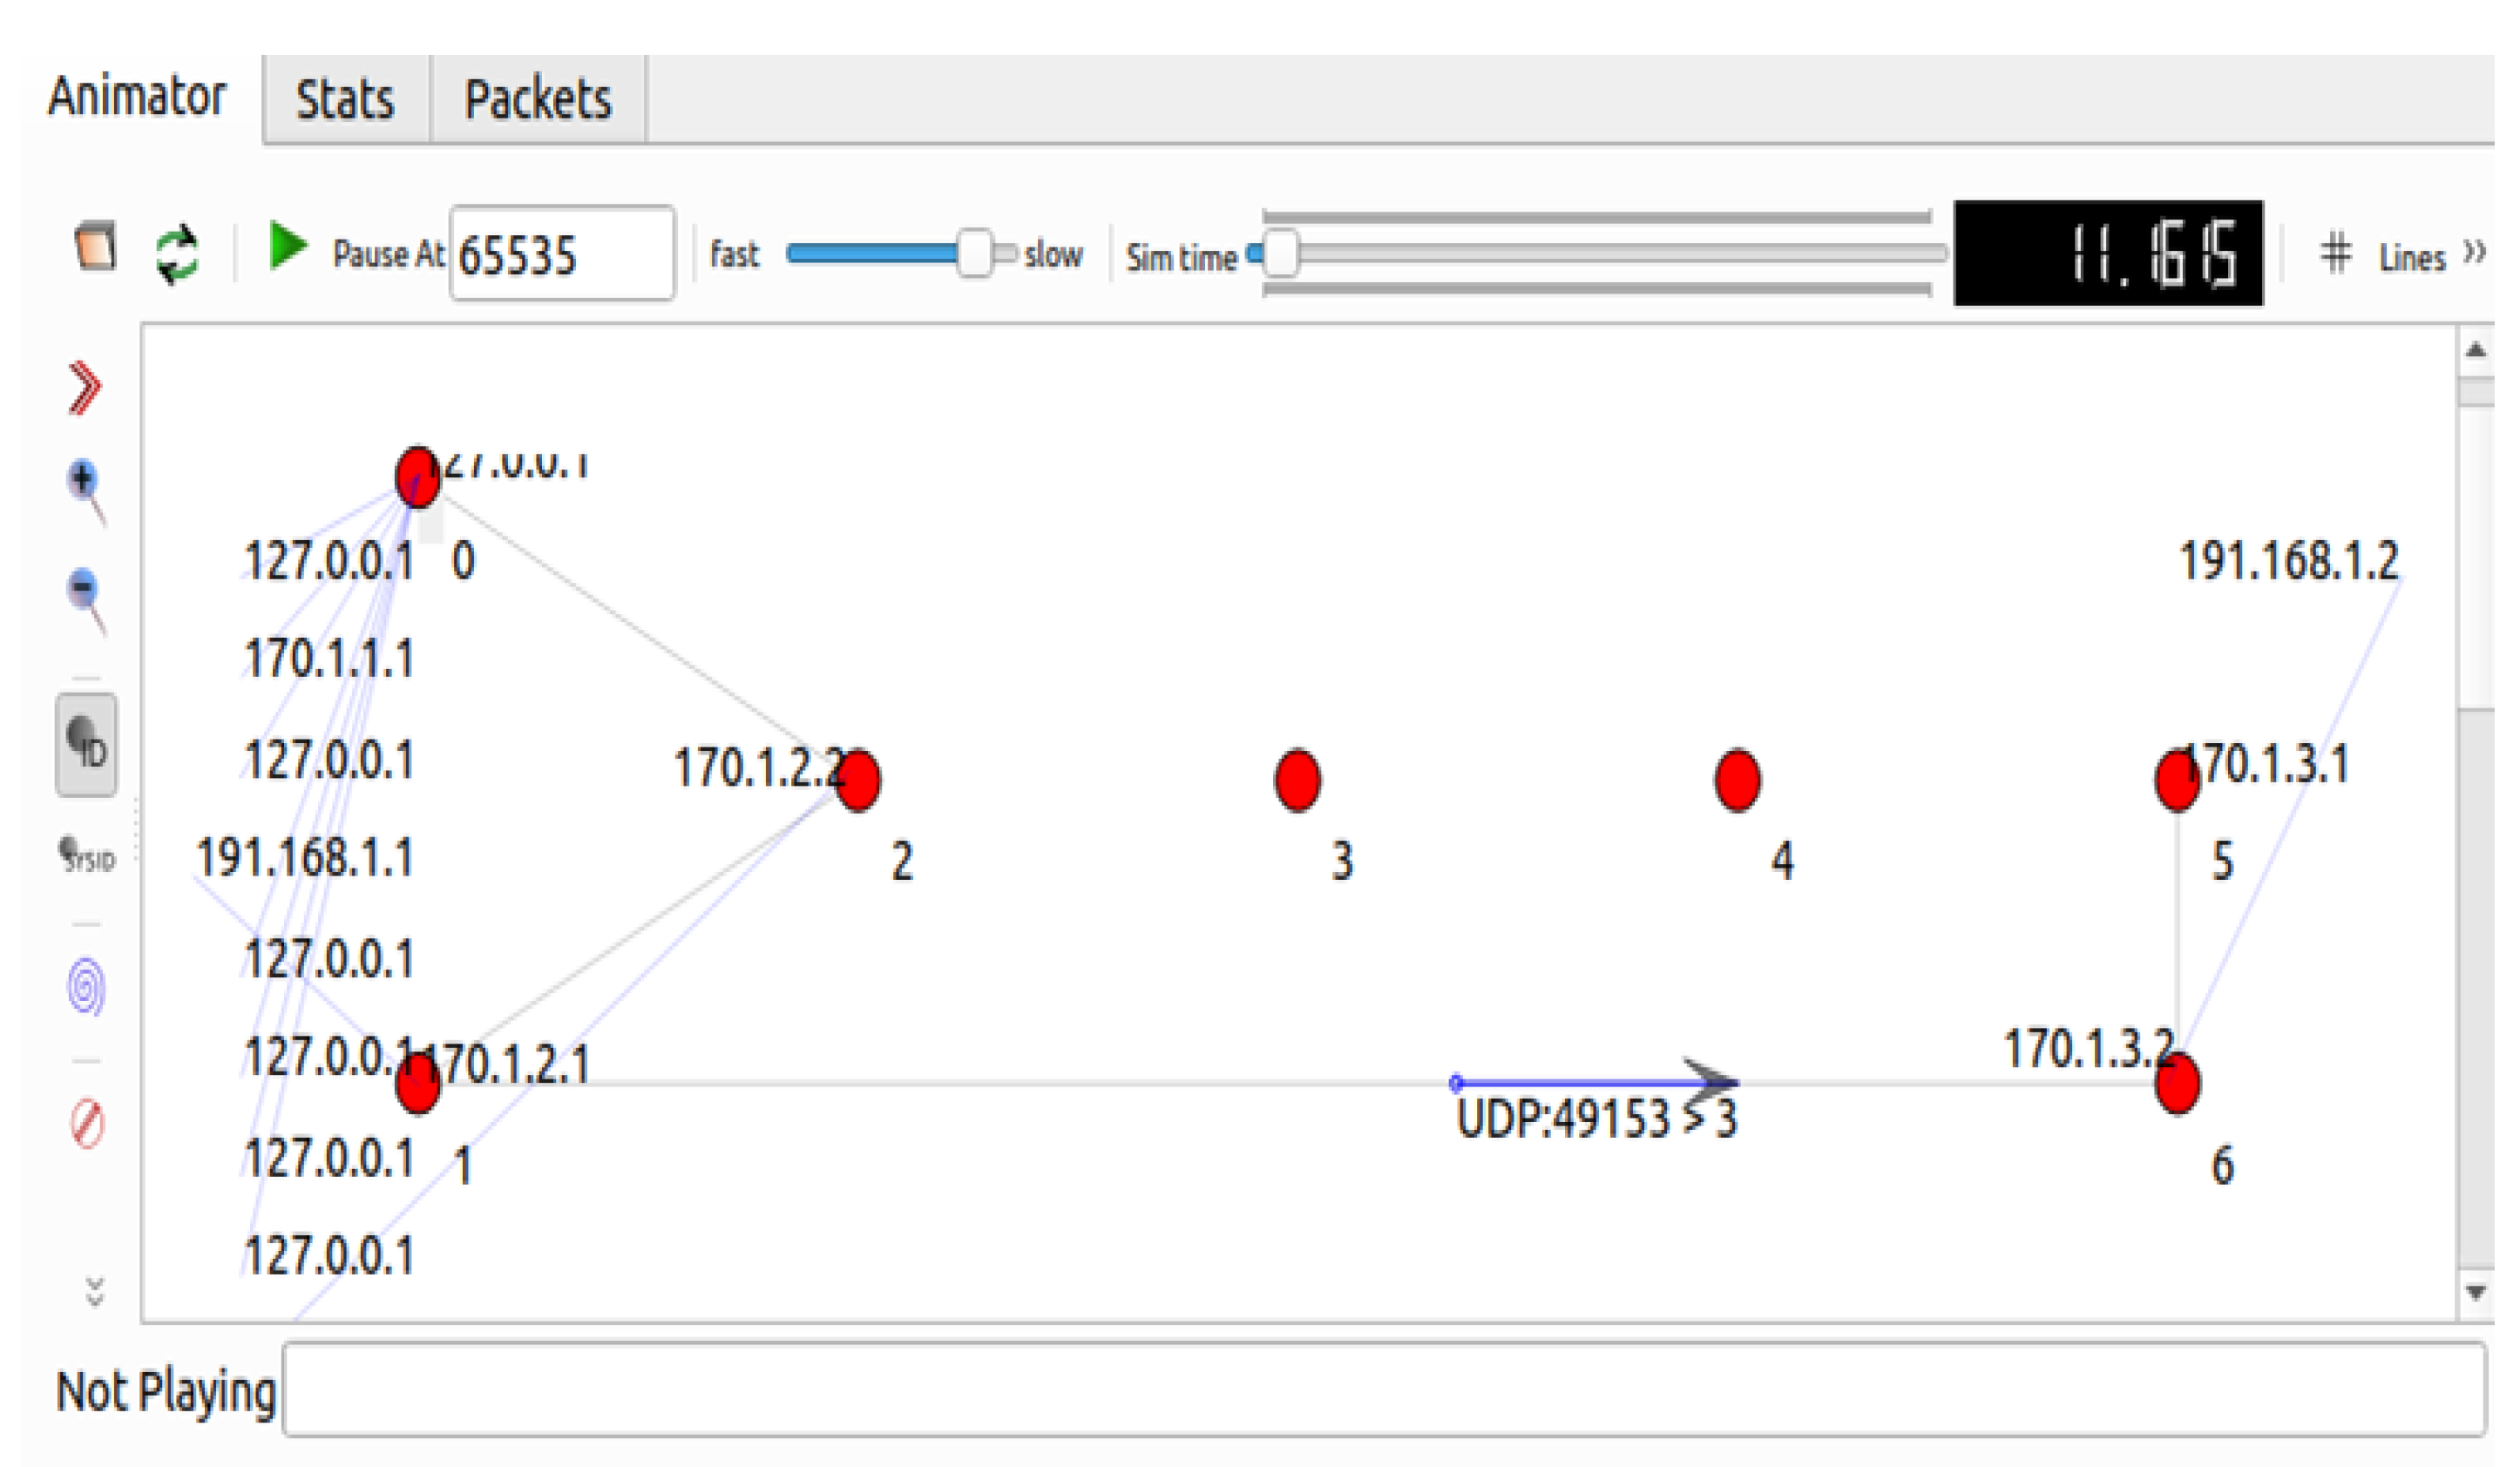The width and height of the screenshot is (2520, 1467).
Task: Click the open trace file icon
Action: coord(96,246)
